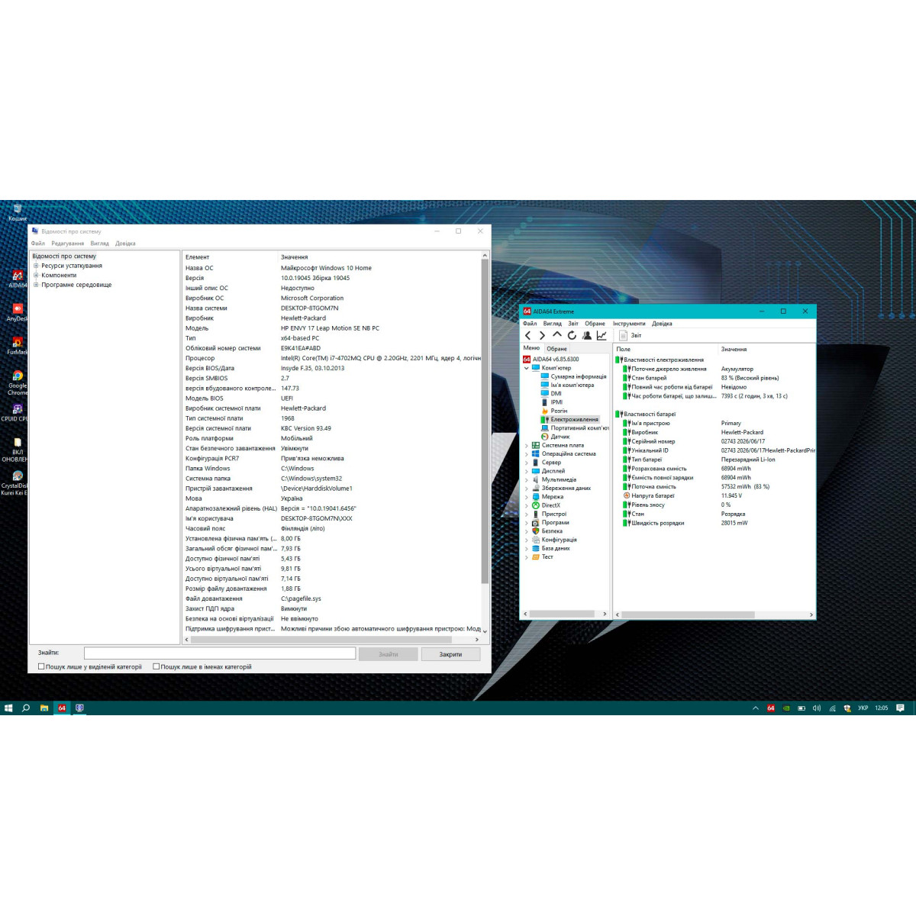The height and width of the screenshot is (916, 916).
Task: Click the Звіт report button in AIDA64 toolbar
Action: pos(631,335)
